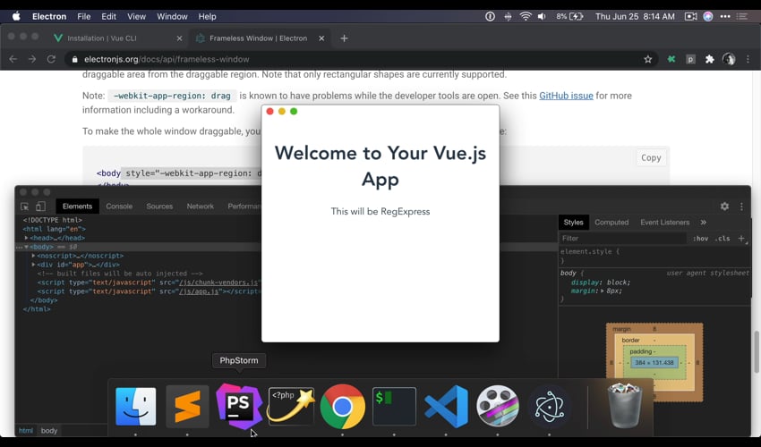Image resolution: width=761 pixels, height=447 pixels.
Task: Open the Window menu
Action: point(172,16)
